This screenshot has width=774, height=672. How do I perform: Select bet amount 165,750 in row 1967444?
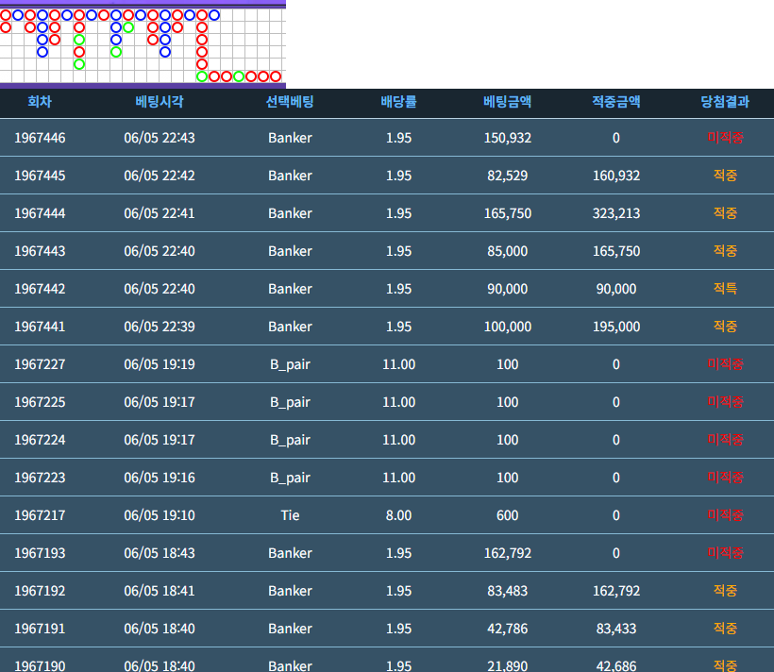pyautogui.click(x=508, y=213)
